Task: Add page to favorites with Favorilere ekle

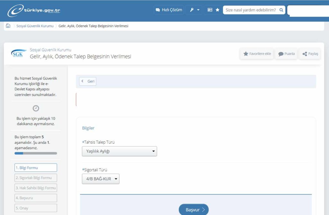Action: (257, 54)
